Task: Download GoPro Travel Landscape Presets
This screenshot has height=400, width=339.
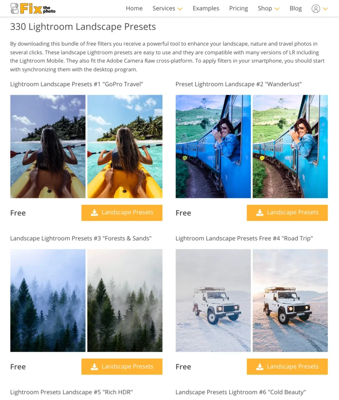Action: click(122, 212)
